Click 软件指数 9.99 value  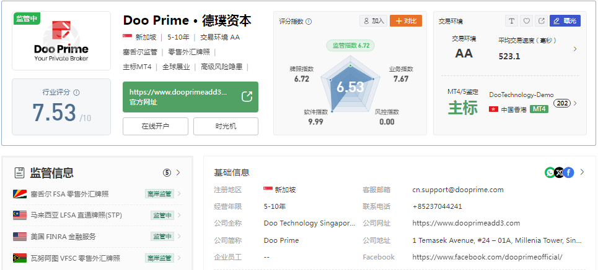316,122
